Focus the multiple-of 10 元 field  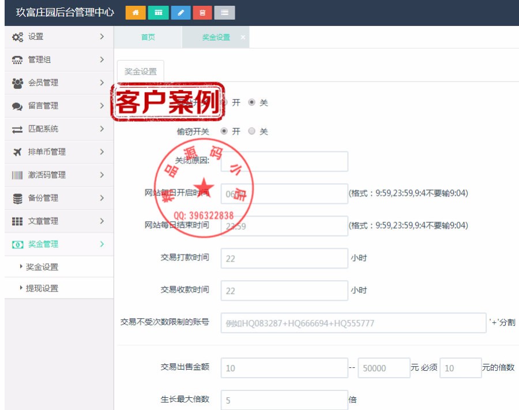tap(460, 368)
